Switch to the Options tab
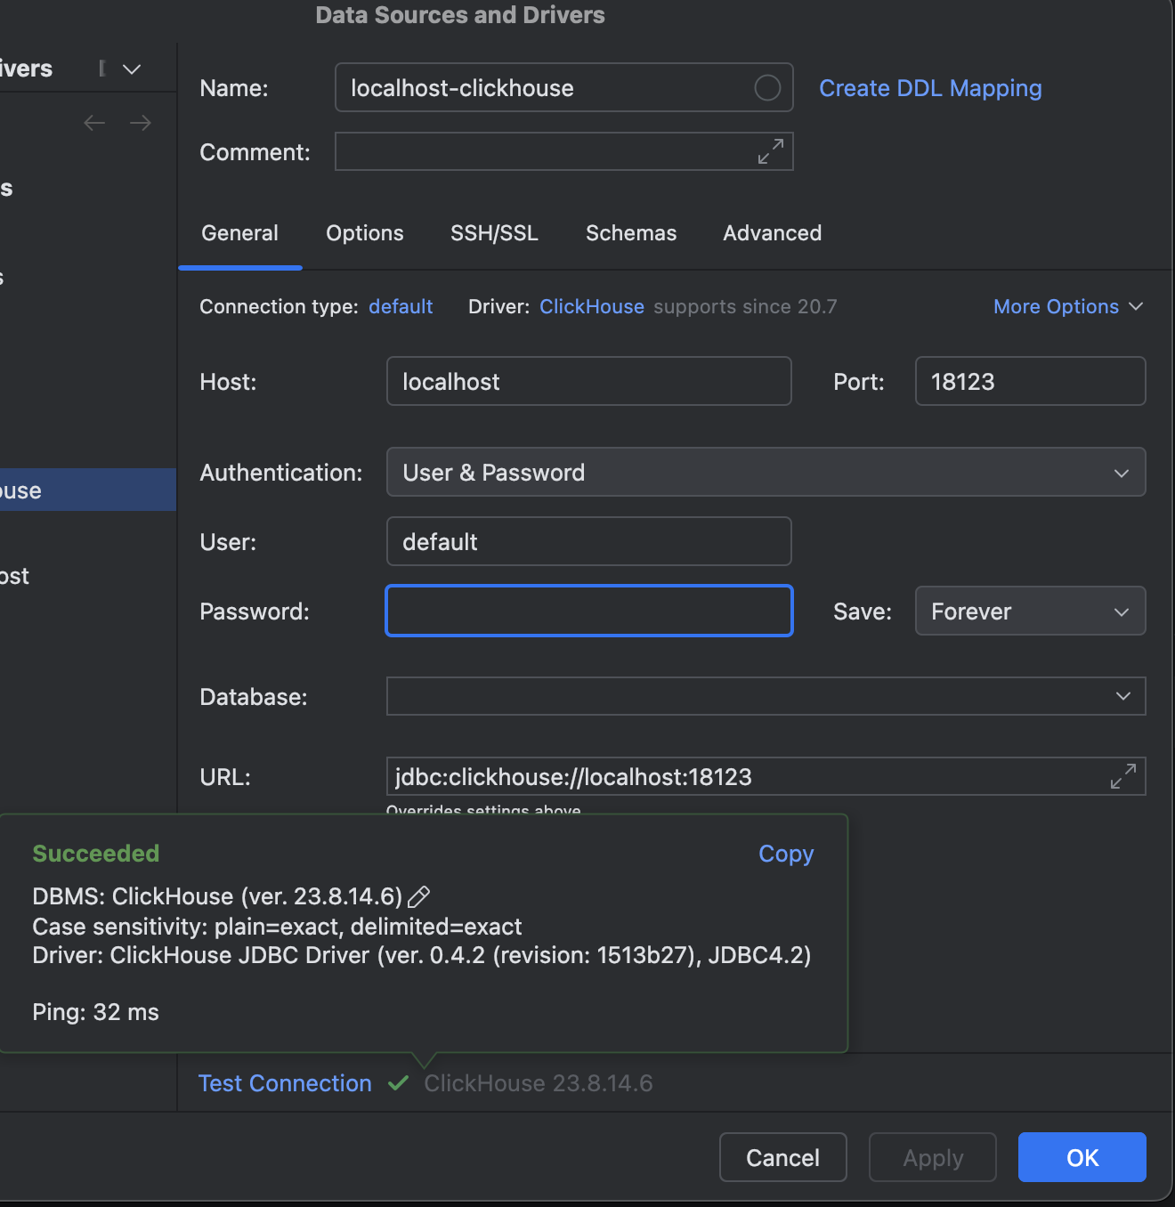 click(x=365, y=233)
